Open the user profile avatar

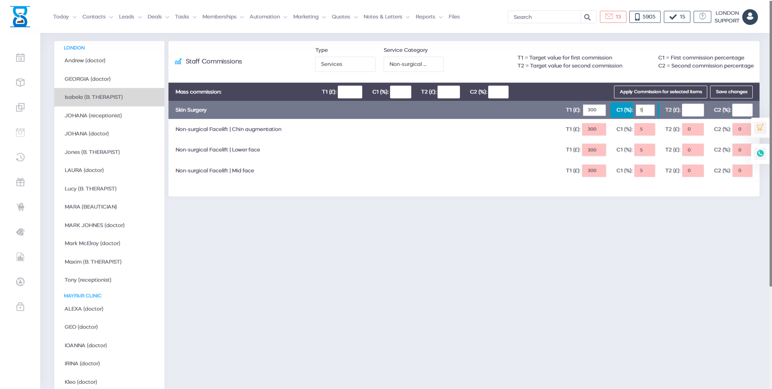pos(750,17)
